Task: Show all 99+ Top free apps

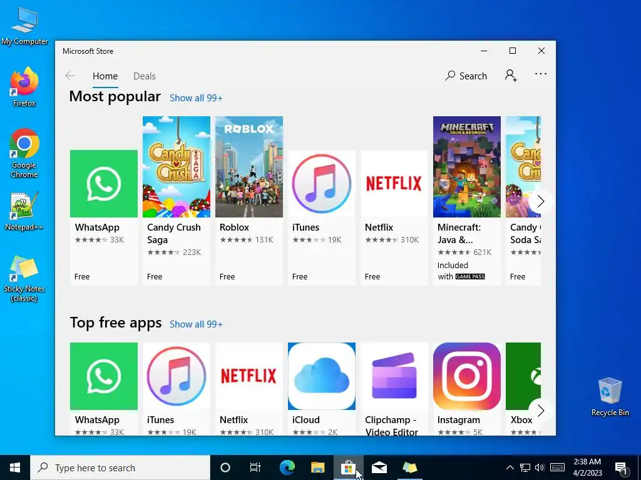Action: [196, 324]
